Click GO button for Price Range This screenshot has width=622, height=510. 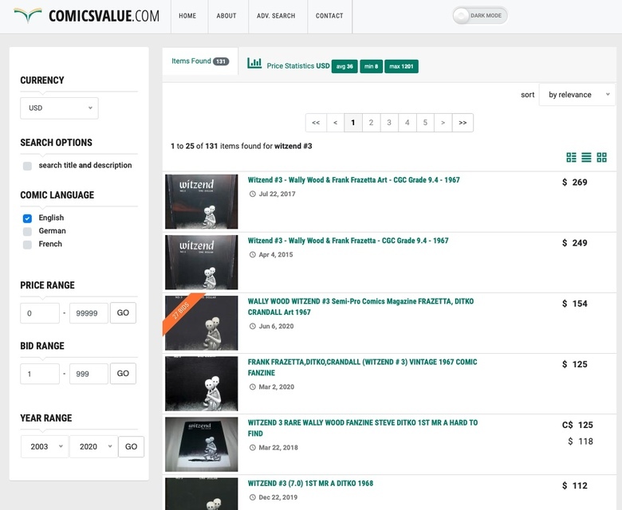123,312
